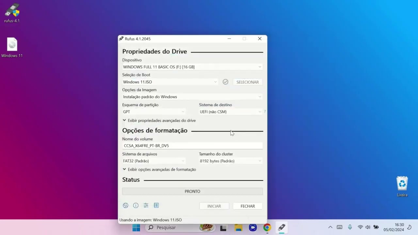Open the Windows Start button
This screenshot has width=418, height=235.
[x=136, y=227]
